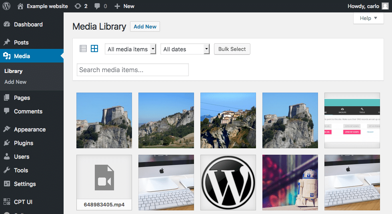Click the Comments bubble icon in sidebar

tap(7, 111)
